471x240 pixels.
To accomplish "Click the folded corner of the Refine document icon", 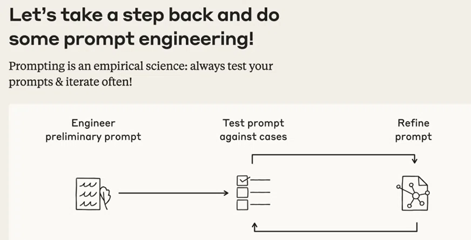I will click(x=423, y=180).
